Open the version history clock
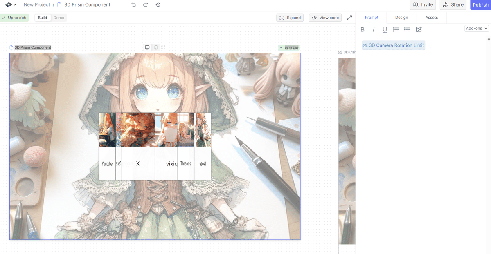Image resolution: width=491 pixels, height=254 pixels. tap(158, 5)
